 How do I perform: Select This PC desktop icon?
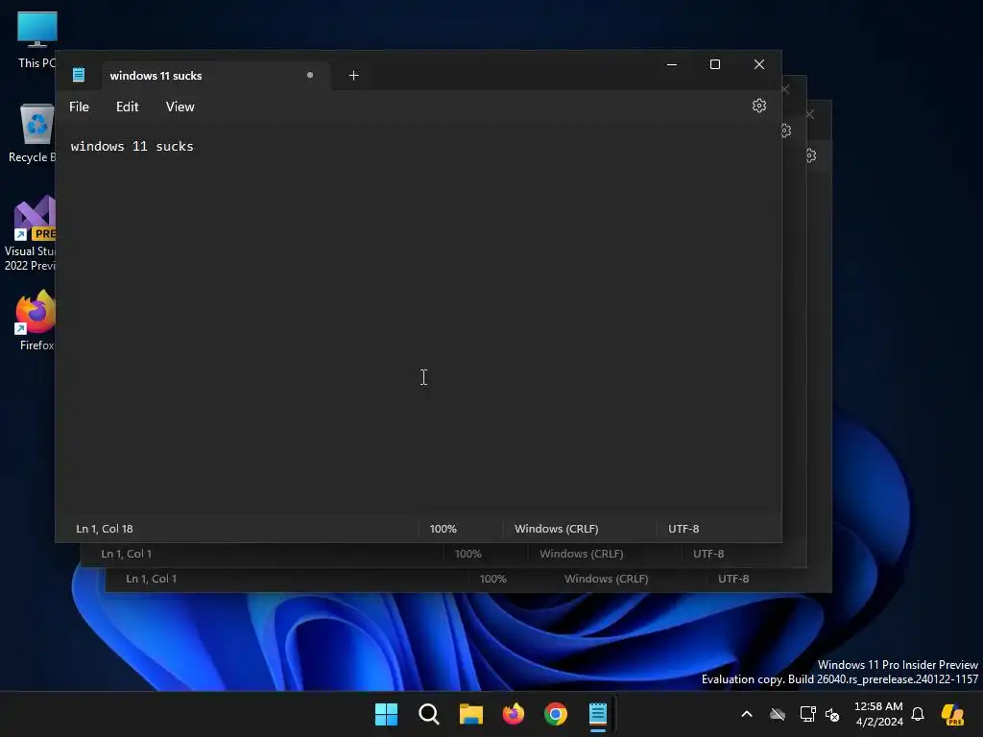coord(37,39)
